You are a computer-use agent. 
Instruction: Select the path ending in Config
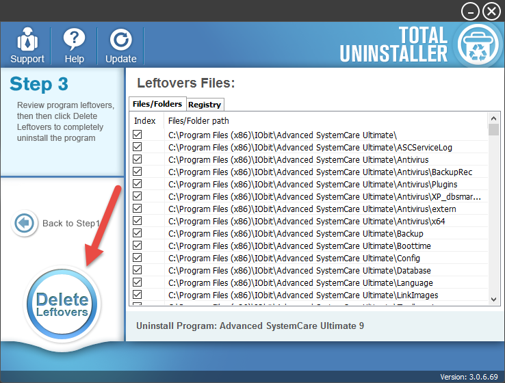point(294,259)
